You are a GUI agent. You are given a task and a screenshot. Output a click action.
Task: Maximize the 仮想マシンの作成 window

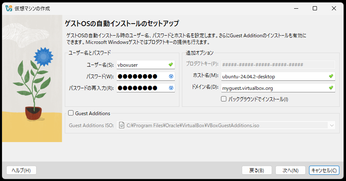point(314,8)
